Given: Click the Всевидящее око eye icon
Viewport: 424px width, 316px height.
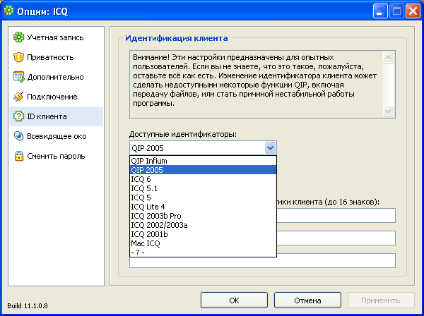Looking at the screenshot, I should 18,136.
